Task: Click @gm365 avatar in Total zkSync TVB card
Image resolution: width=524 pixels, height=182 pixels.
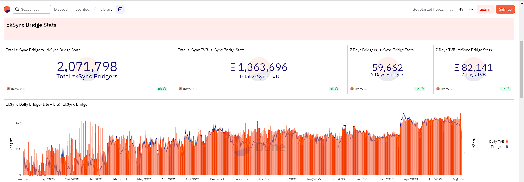Action: tap(180, 89)
